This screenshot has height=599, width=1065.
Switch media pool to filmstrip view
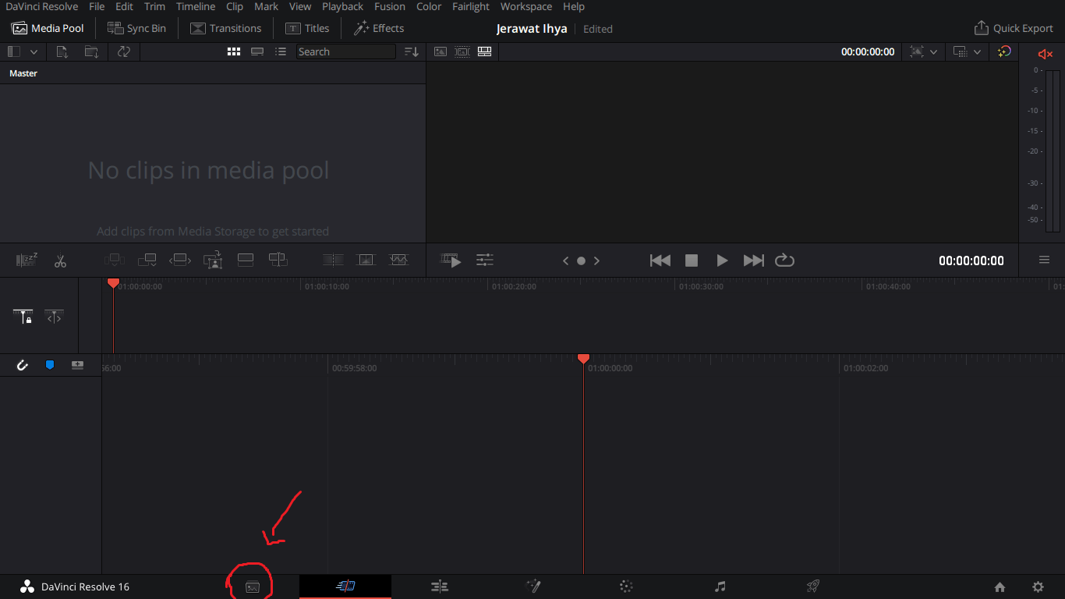click(x=257, y=51)
